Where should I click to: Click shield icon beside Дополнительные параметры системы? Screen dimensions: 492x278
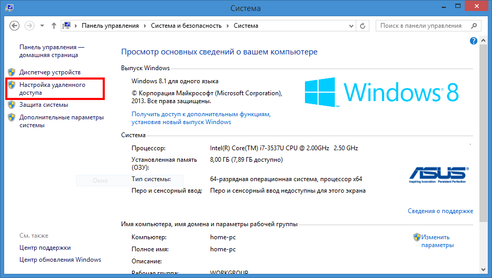coord(12,117)
